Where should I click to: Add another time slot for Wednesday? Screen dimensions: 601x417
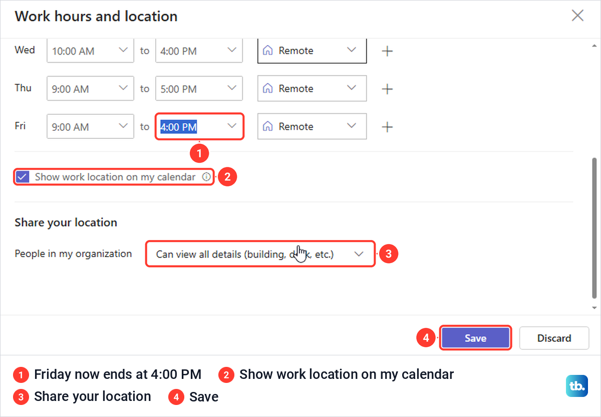387,51
